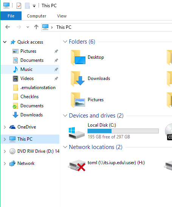Go back with the Back arrow

[x=8, y=27]
